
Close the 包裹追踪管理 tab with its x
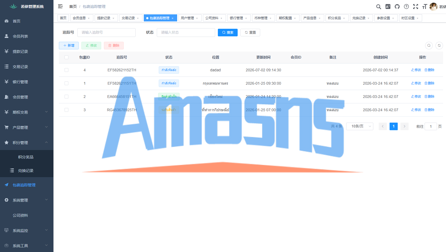pos(173,18)
